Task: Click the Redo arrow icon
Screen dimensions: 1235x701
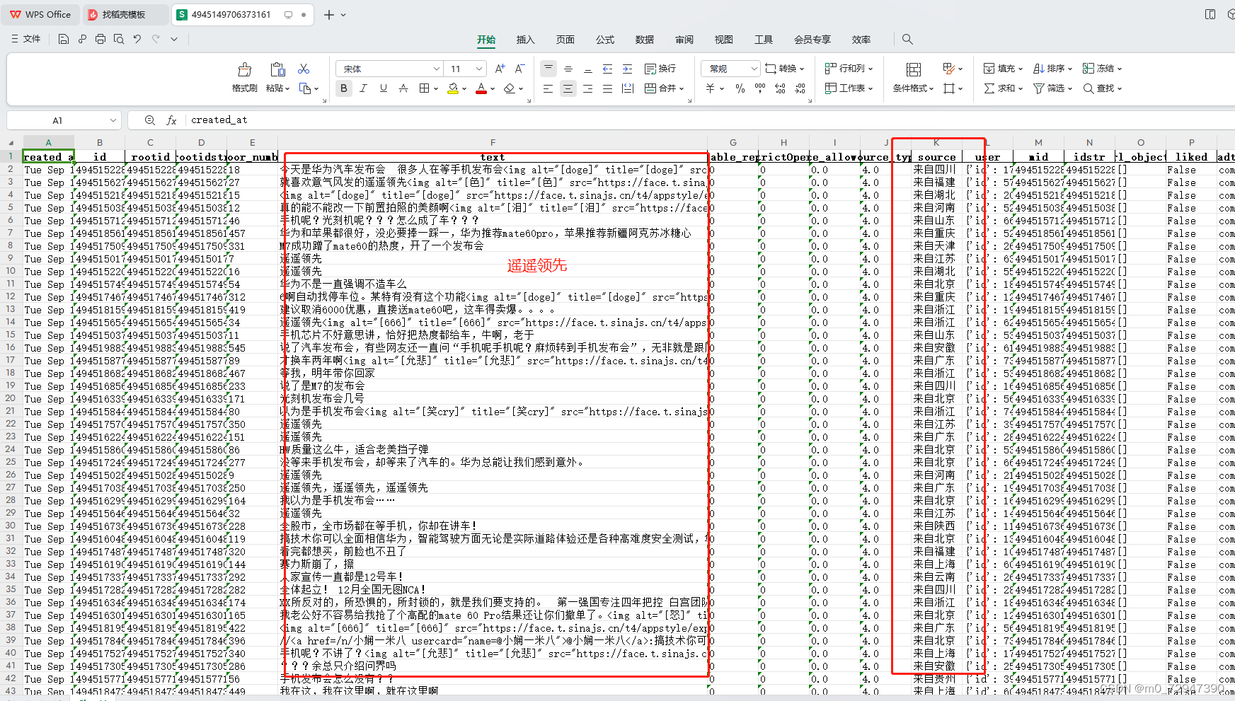Action: [x=156, y=39]
